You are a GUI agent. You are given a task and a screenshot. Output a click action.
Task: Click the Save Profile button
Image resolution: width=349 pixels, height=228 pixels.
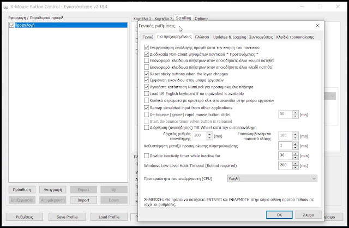[67, 217]
